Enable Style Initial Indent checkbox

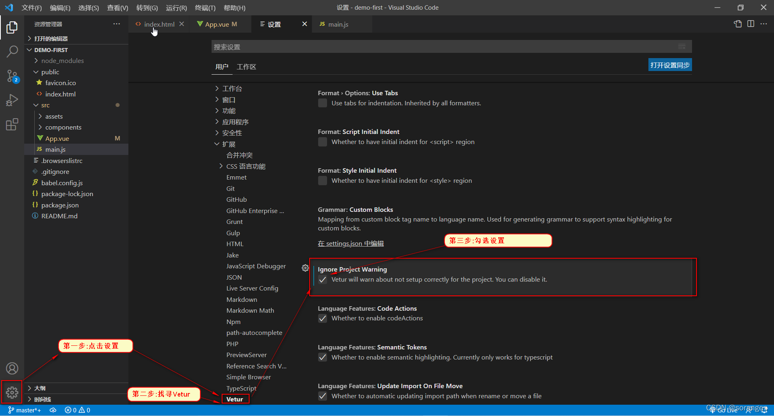[323, 181]
